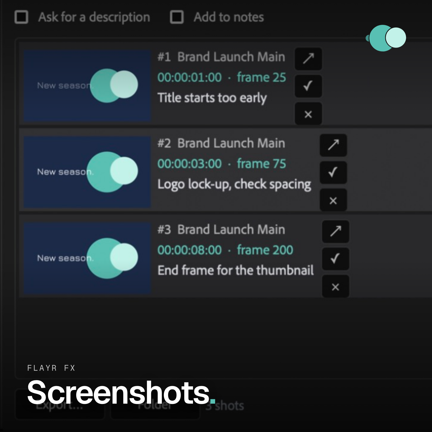Image resolution: width=432 pixels, height=432 pixels.
Task: Click the '3 shots' count label
Action: coord(225,406)
